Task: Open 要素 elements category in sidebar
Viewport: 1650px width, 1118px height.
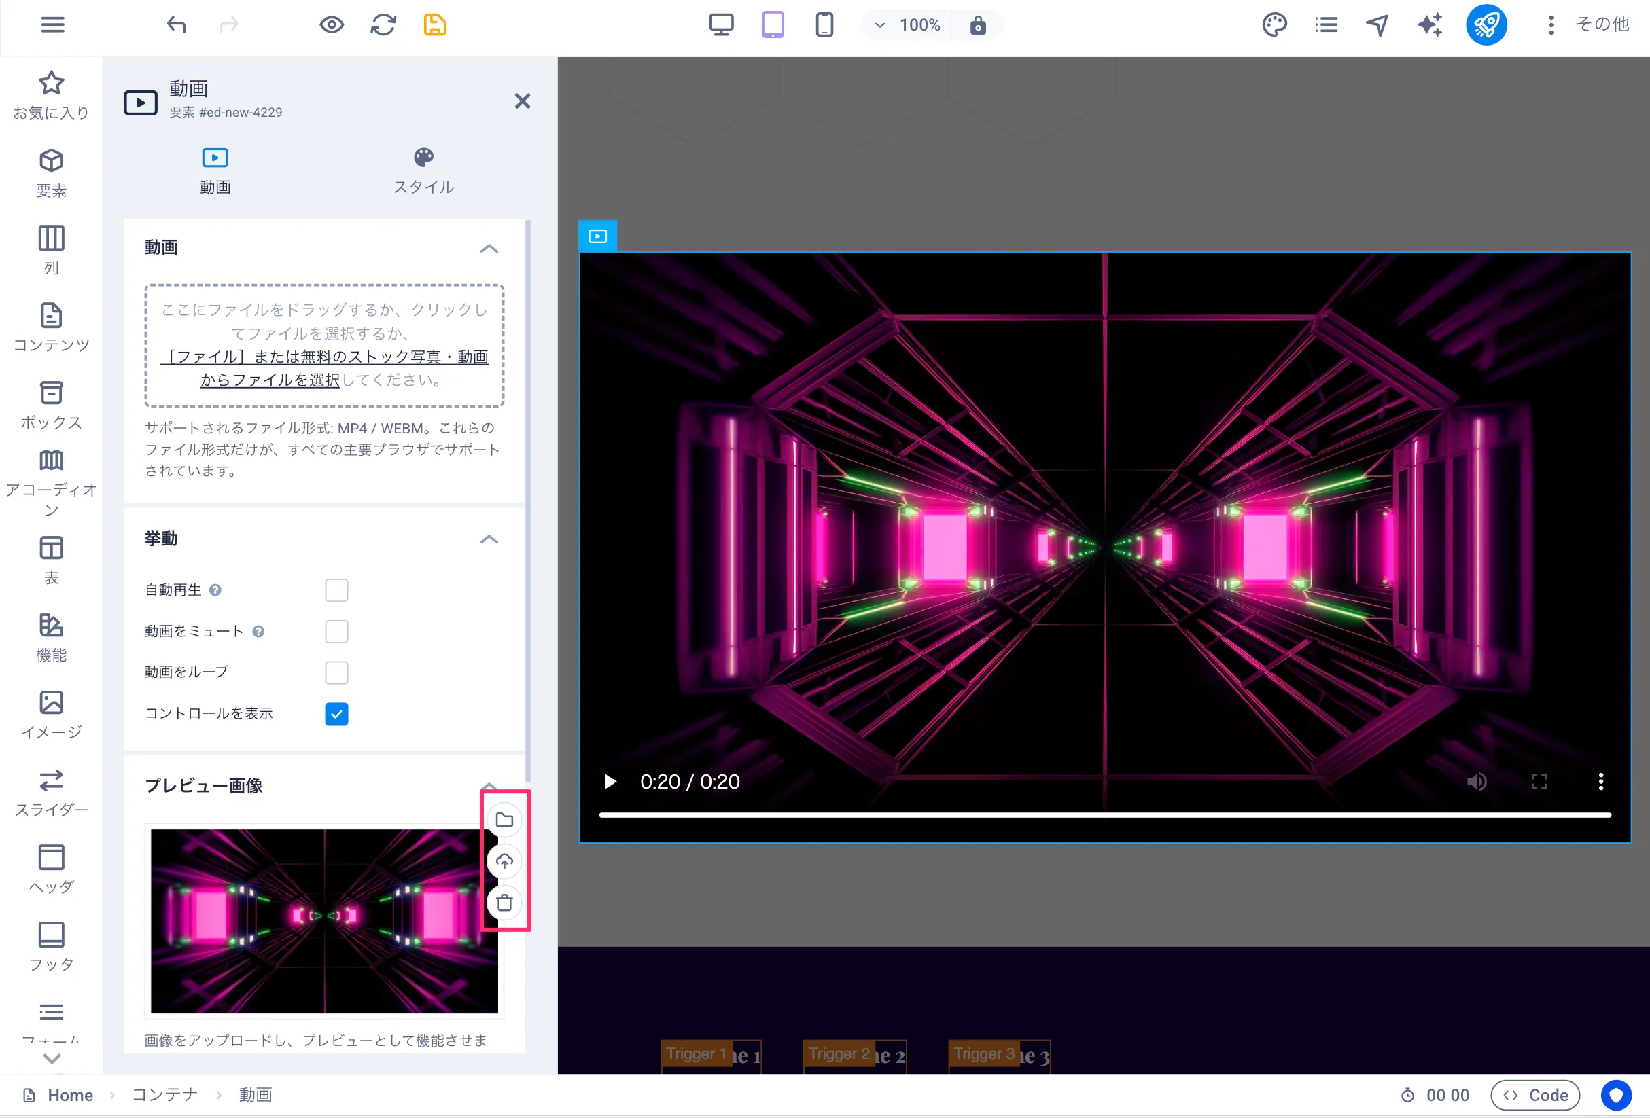Action: click(x=51, y=173)
